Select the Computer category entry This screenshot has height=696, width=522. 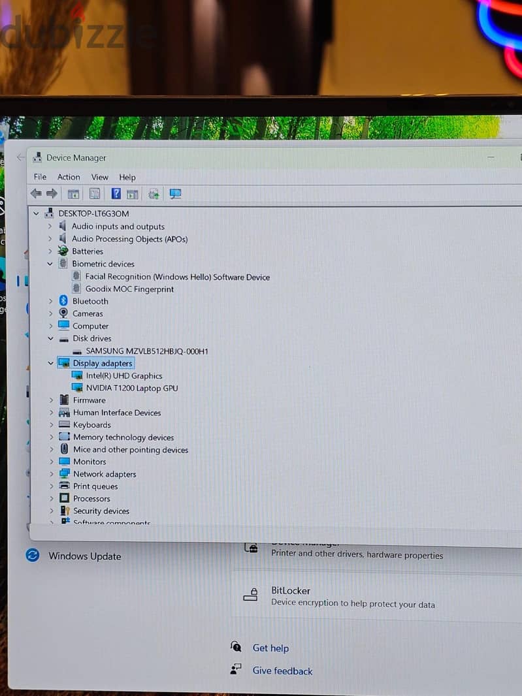(91, 326)
